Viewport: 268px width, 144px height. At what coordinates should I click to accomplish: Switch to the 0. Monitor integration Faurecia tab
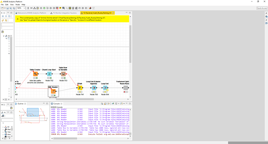(63, 13)
